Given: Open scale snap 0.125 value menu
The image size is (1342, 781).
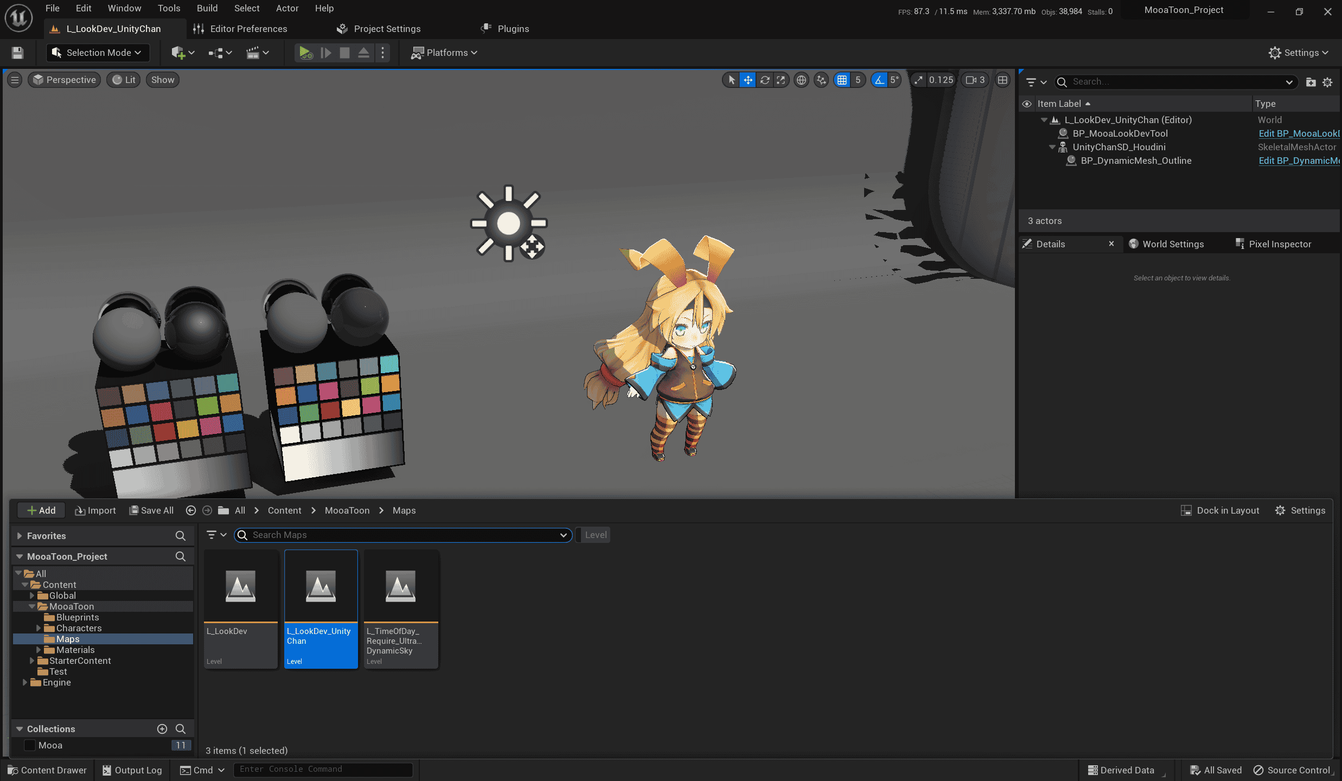Looking at the screenshot, I should [x=941, y=80].
